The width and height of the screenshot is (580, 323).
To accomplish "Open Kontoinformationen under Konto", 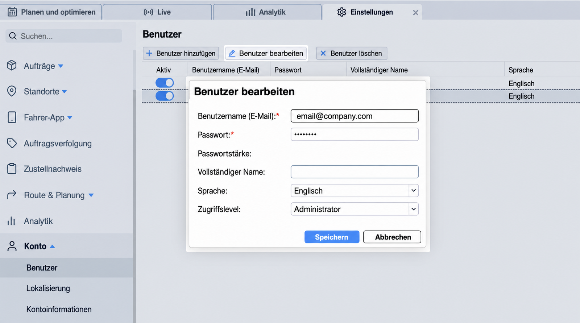I will click(59, 309).
